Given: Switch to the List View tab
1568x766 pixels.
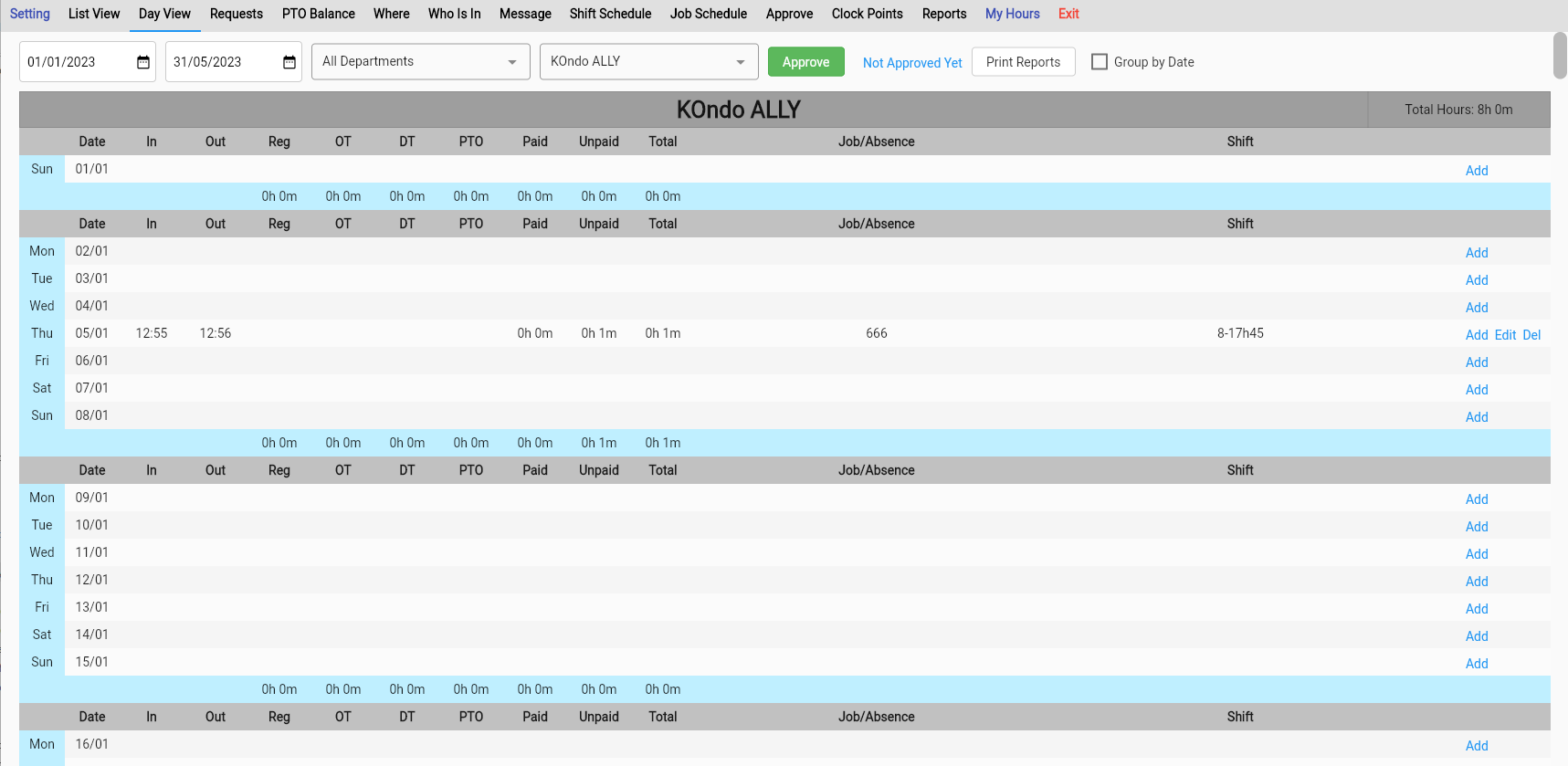Looking at the screenshot, I should point(94,14).
